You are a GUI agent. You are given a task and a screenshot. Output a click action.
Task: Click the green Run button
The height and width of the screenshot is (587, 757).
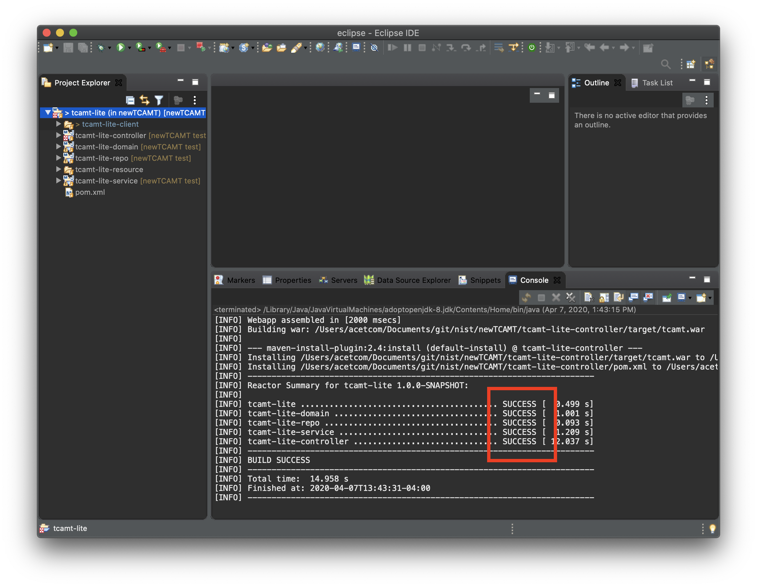click(120, 48)
